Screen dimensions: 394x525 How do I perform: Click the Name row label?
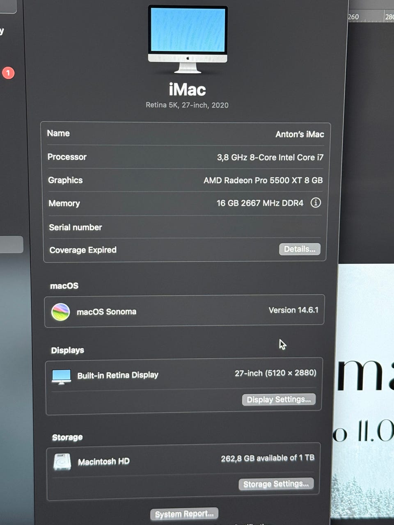point(58,133)
